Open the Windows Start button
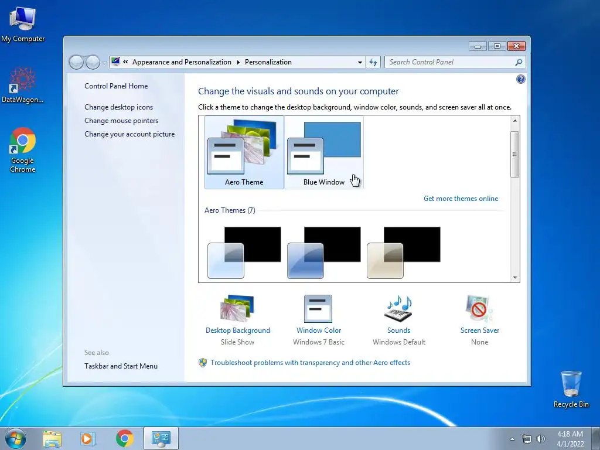Image resolution: width=600 pixels, height=450 pixels. [16, 438]
